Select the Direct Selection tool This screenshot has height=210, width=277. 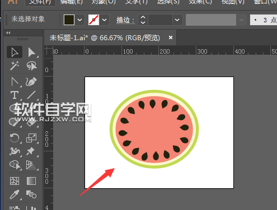click(x=31, y=52)
